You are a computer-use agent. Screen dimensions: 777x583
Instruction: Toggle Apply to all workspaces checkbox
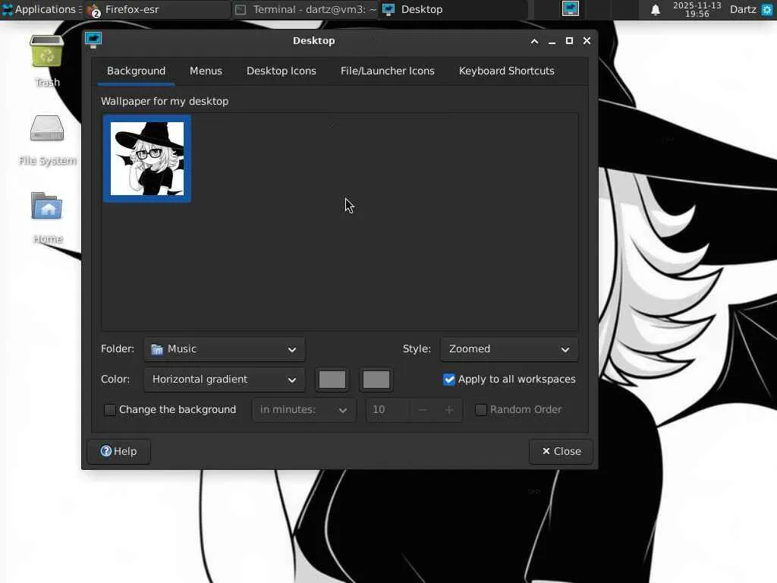pyautogui.click(x=449, y=380)
